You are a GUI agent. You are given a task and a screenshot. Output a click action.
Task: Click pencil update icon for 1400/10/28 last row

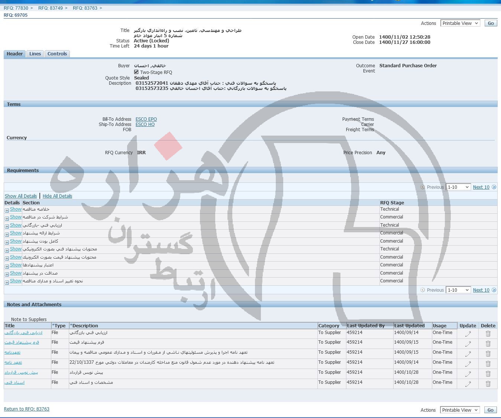click(468, 384)
